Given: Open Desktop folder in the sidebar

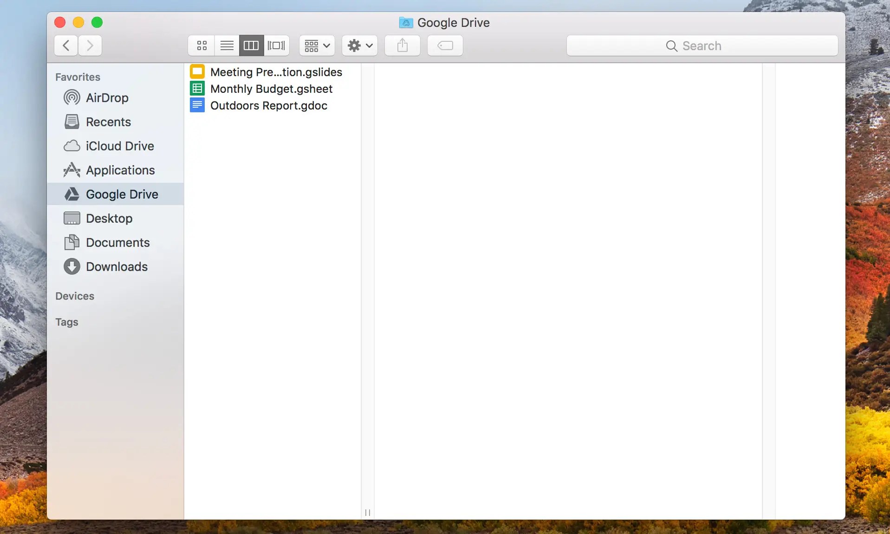Looking at the screenshot, I should [116, 218].
